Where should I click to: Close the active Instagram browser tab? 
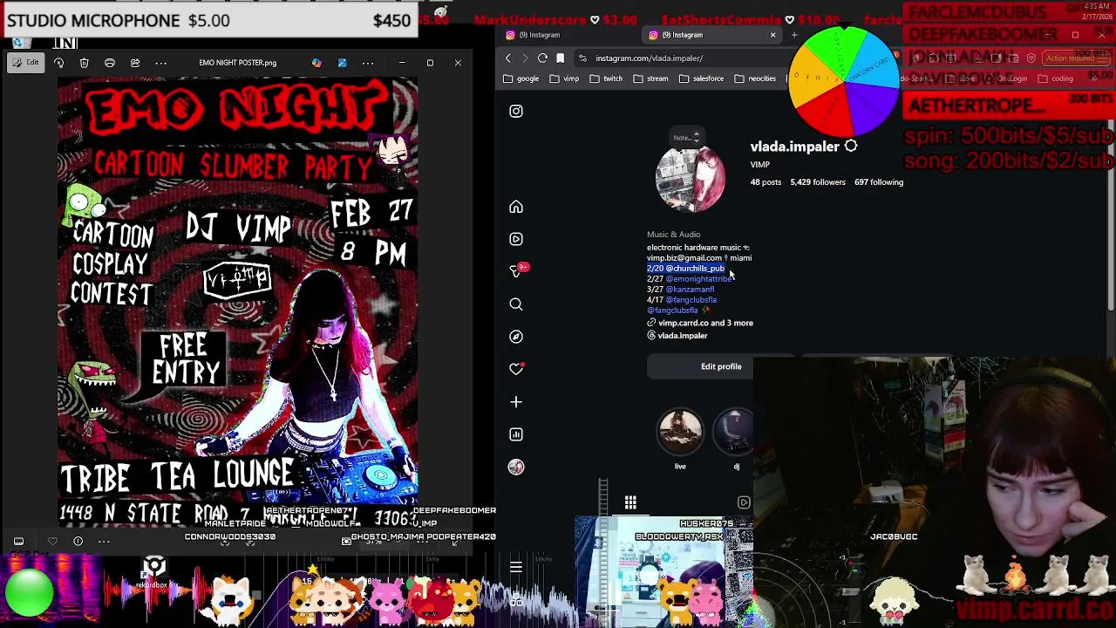point(772,35)
